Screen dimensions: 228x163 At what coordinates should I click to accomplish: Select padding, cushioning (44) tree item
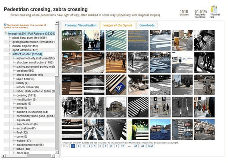[x=32, y=112]
